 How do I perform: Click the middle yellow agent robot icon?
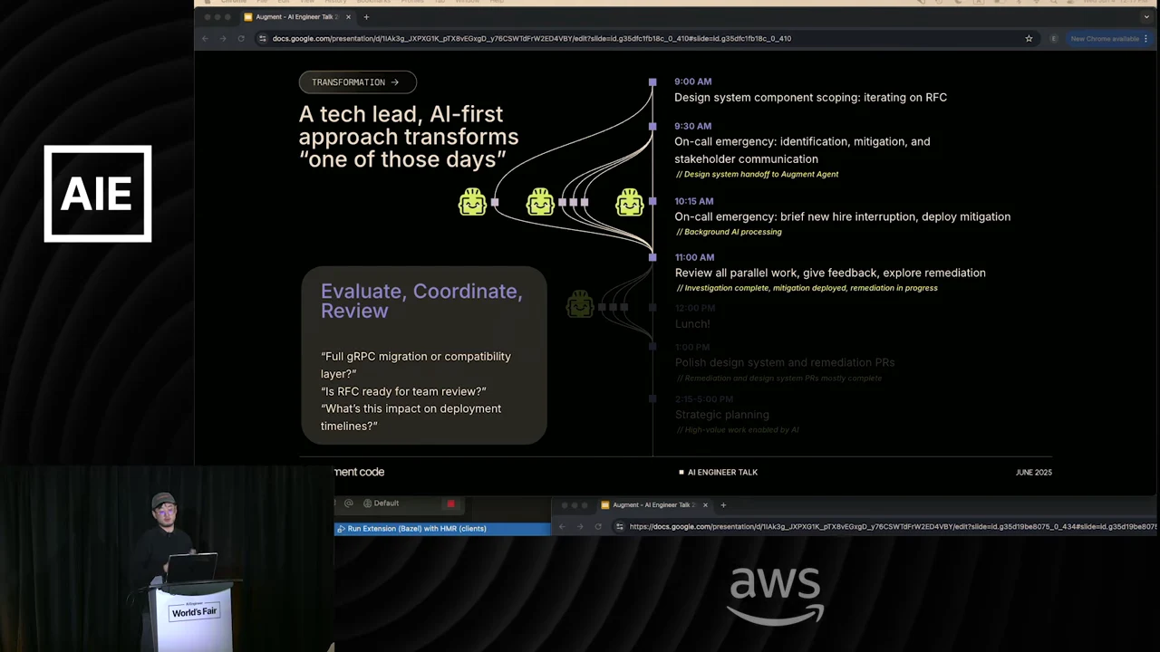pyautogui.click(x=540, y=202)
